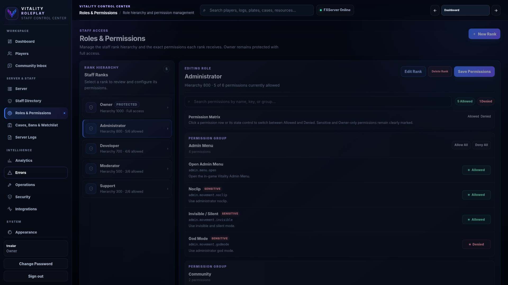Image resolution: width=508 pixels, height=285 pixels.
Task: Toggle Invisible / Silent Allowed state
Action: coord(476,220)
